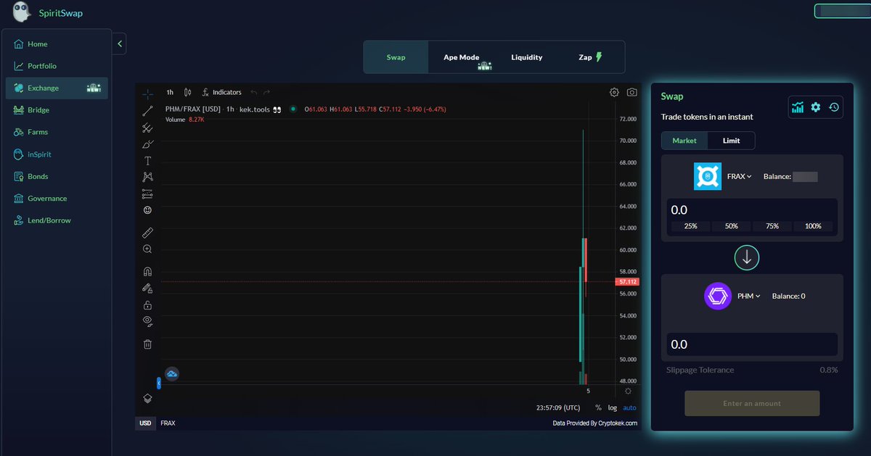Toggle percent scale on chart
The height and width of the screenshot is (456, 871).
point(598,407)
